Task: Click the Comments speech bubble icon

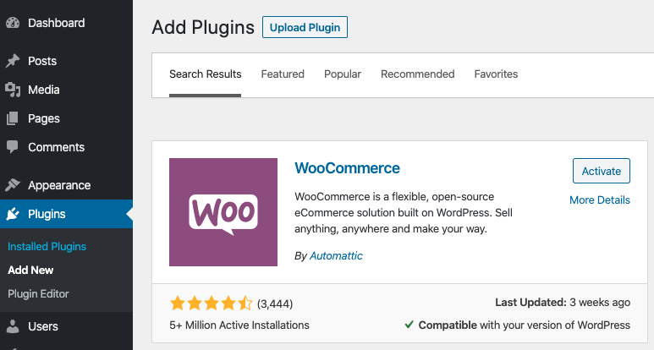Action: pos(13,147)
